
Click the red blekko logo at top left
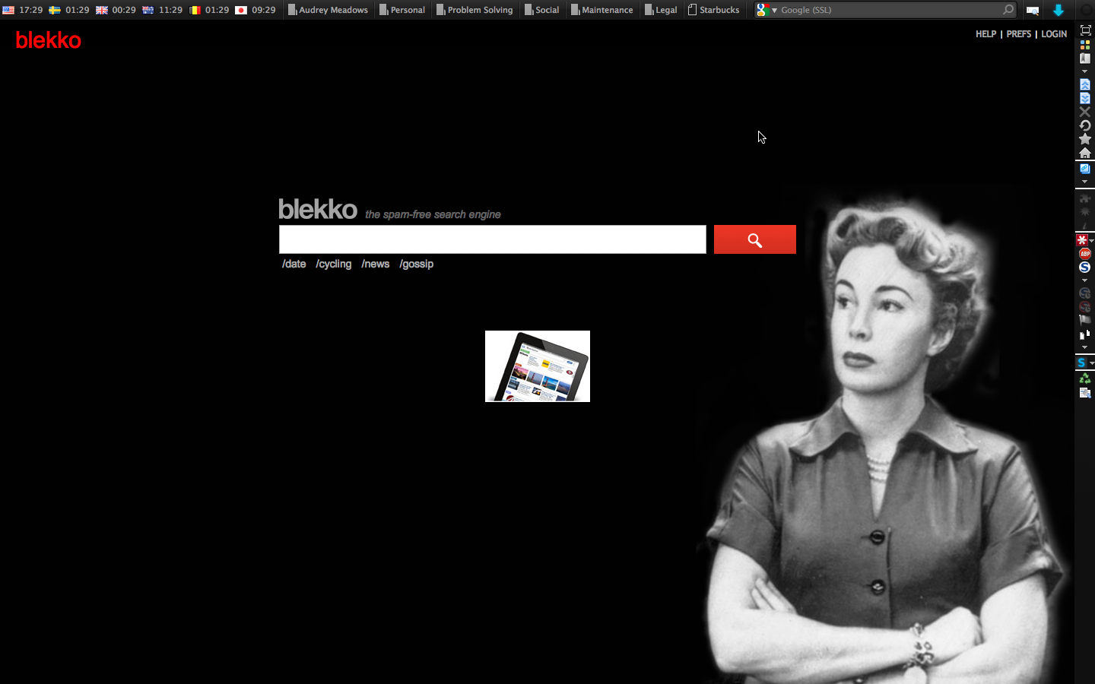[x=48, y=40]
